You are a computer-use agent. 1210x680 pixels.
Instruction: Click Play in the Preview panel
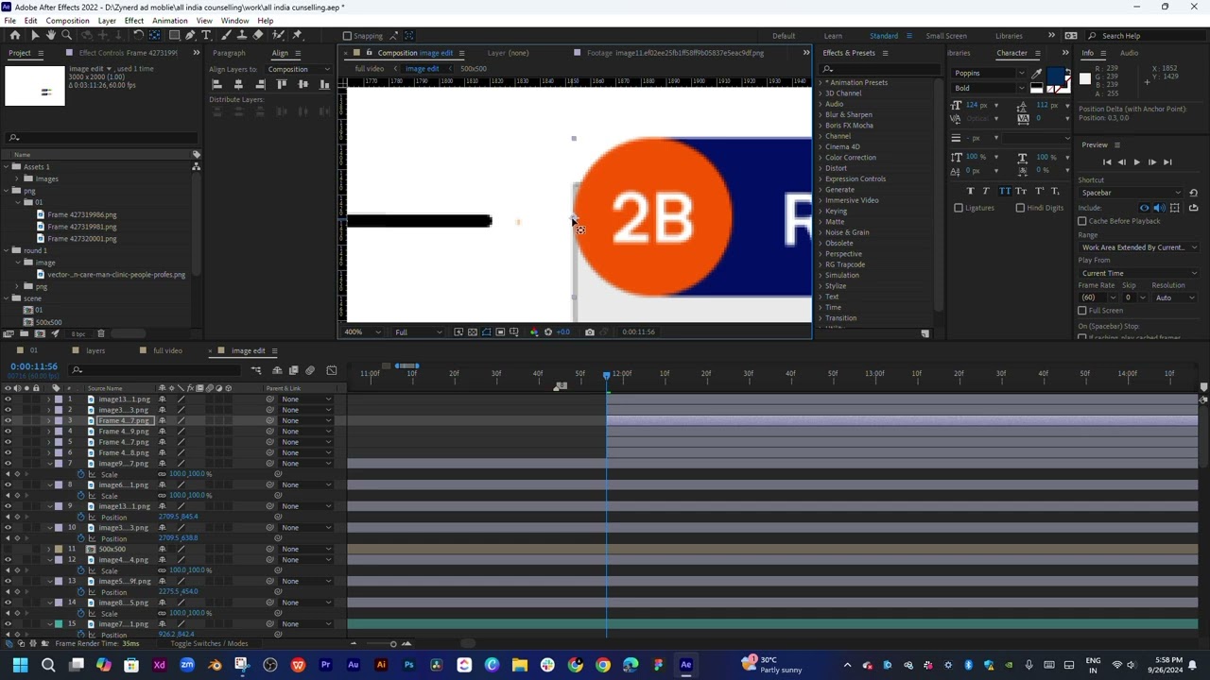tap(1136, 162)
